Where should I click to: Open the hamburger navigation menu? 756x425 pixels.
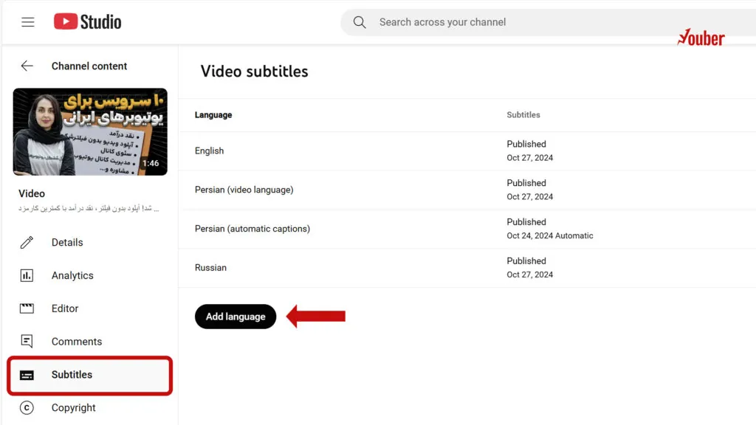tap(28, 22)
